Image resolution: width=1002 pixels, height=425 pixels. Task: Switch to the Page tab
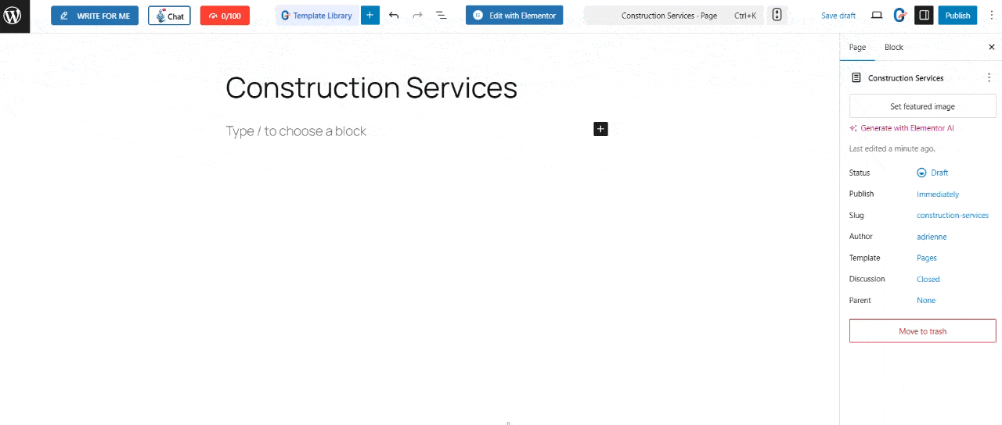857,48
